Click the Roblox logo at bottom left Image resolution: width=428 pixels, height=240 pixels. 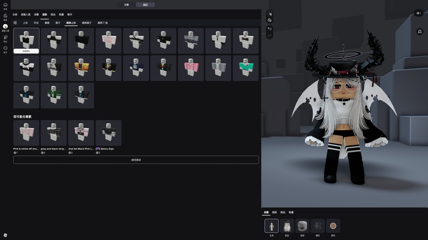point(5,235)
